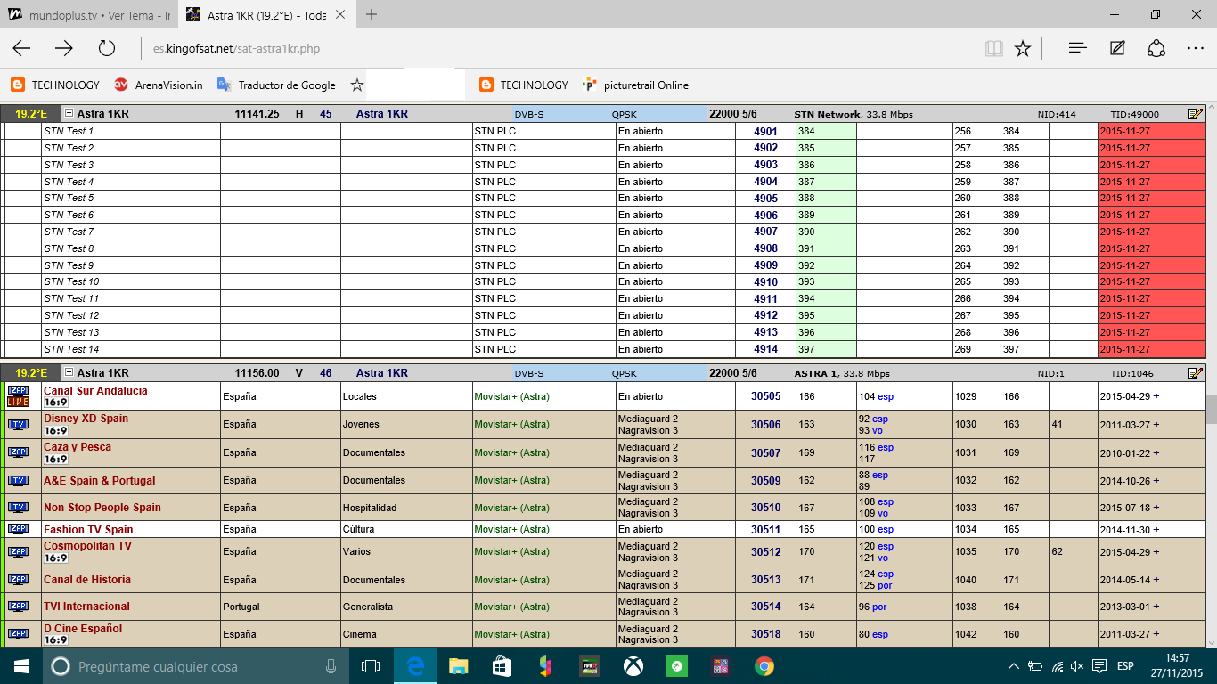Click the ZAP icon beside TVI Internacional
1217x684 pixels.
click(18, 607)
